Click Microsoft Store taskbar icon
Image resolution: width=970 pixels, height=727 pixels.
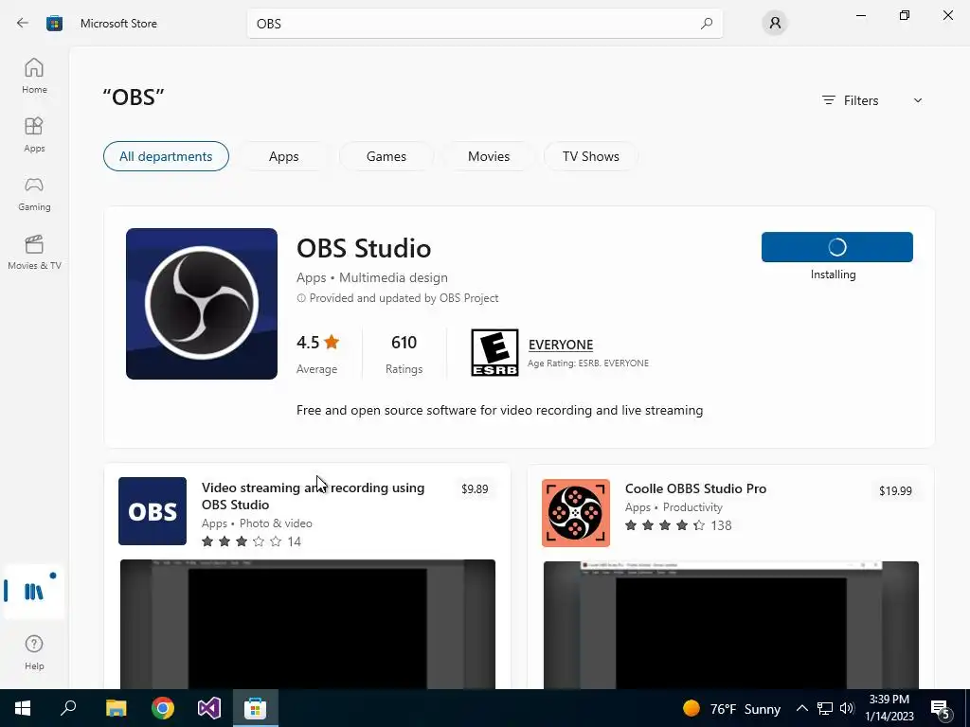pos(256,708)
